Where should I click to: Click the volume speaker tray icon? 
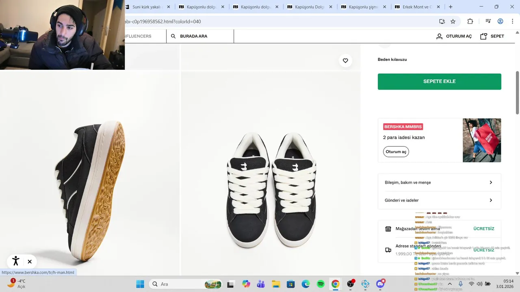click(x=479, y=284)
